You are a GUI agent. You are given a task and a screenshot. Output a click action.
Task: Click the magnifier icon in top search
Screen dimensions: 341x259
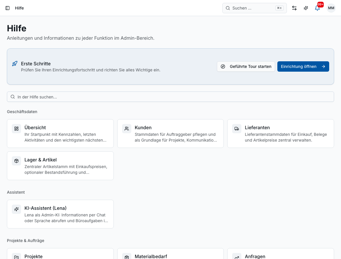228,8
